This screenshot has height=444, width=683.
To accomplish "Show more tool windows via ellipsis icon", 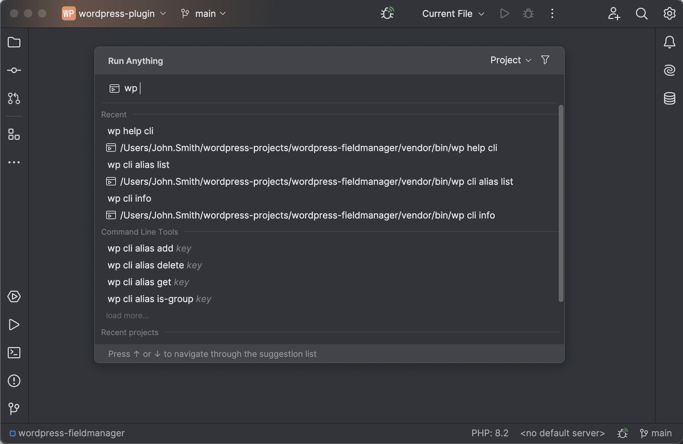I will point(14,162).
